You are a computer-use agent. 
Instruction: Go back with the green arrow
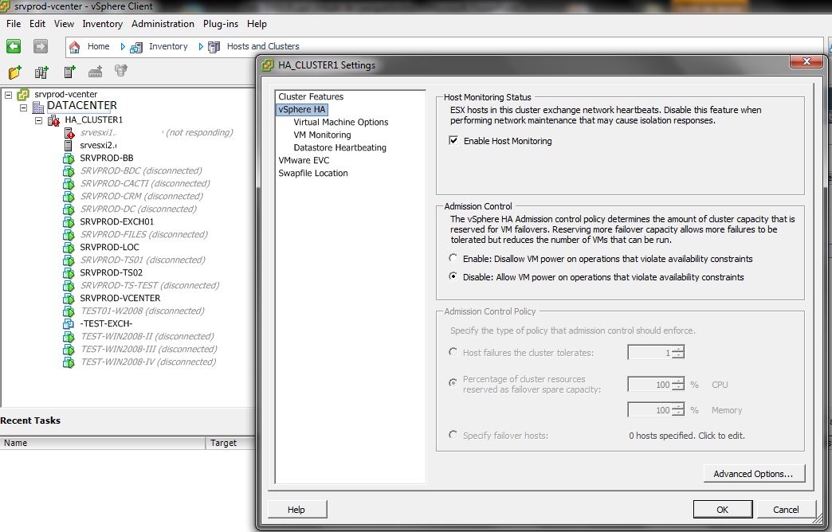(14, 46)
